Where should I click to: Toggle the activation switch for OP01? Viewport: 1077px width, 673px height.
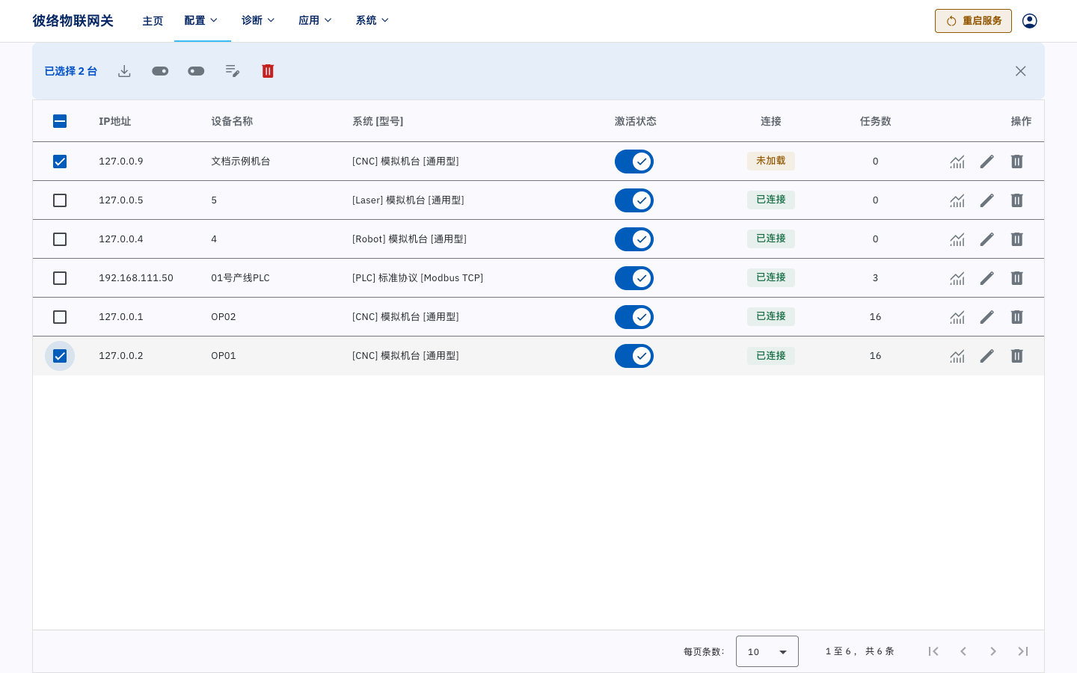pos(634,356)
